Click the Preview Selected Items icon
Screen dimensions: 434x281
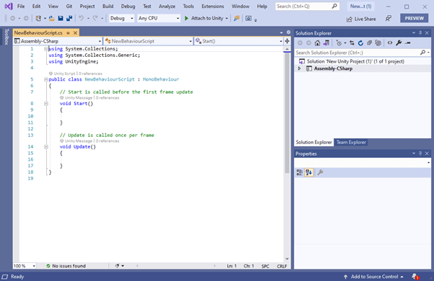click(x=407, y=43)
